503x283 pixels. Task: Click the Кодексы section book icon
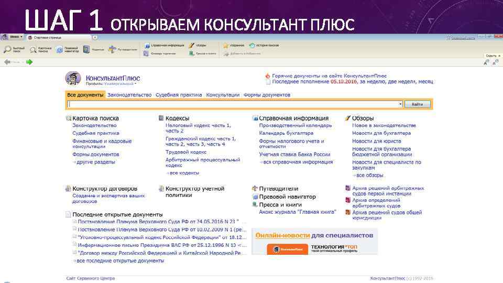click(x=161, y=118)
